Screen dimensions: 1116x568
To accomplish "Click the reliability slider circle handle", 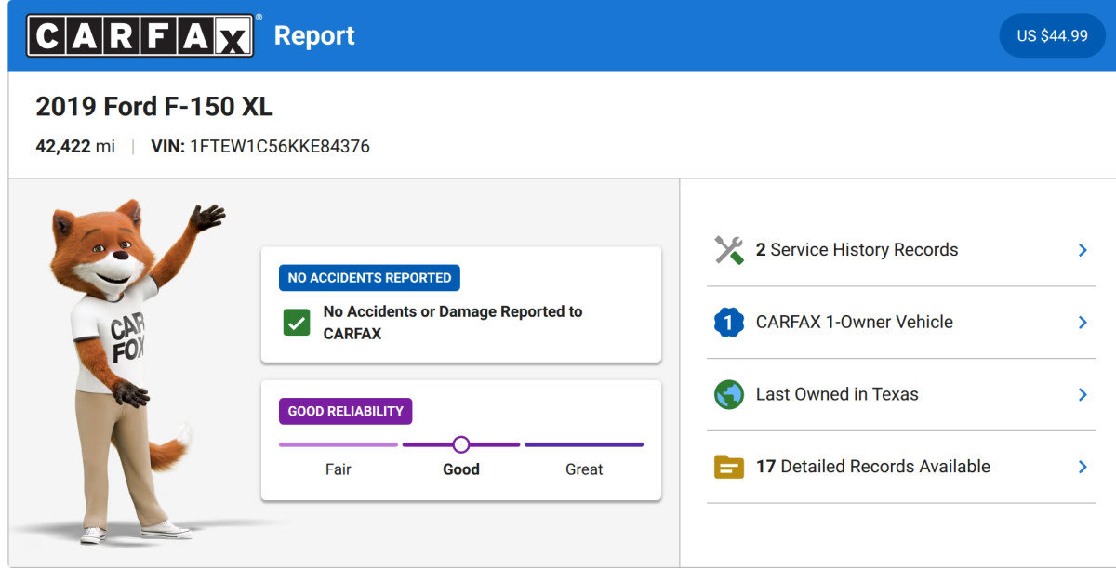I will (461, 444).
